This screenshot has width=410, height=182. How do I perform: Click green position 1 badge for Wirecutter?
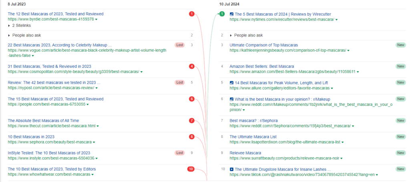(222, 14)
